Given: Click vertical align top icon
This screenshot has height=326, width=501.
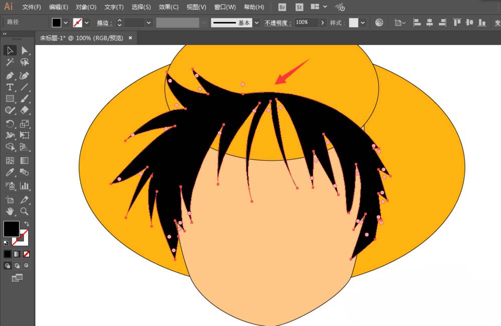Looking at the screenshot, I should 457,23.
